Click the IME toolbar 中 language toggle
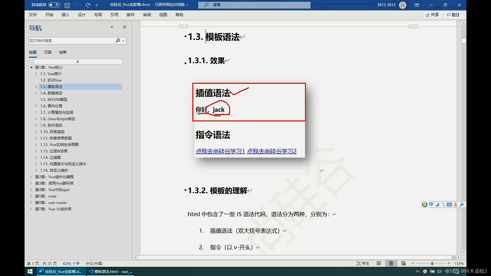491x276 pixels. click(x=431, y=204)
